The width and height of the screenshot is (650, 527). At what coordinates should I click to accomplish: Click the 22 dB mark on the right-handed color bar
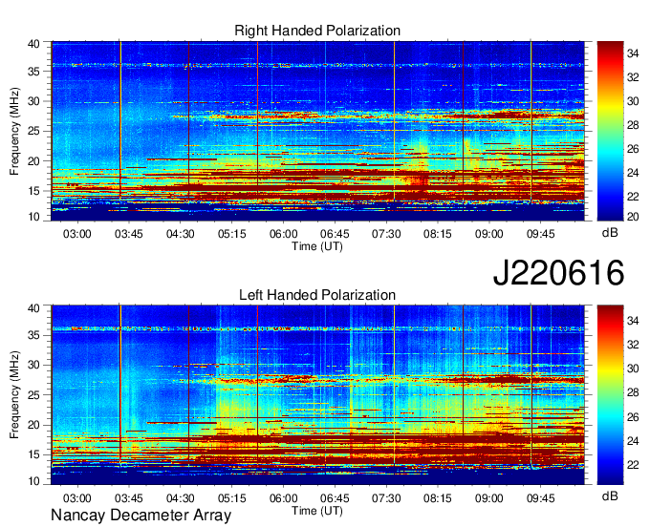point(633,197)
